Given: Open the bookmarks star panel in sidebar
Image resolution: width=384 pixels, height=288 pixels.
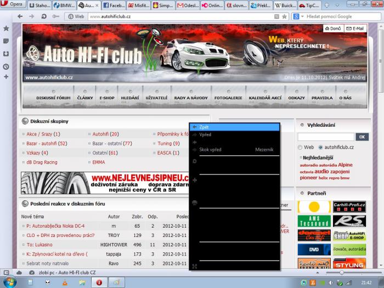Looking at the screenshot, I should click(5, 28).
